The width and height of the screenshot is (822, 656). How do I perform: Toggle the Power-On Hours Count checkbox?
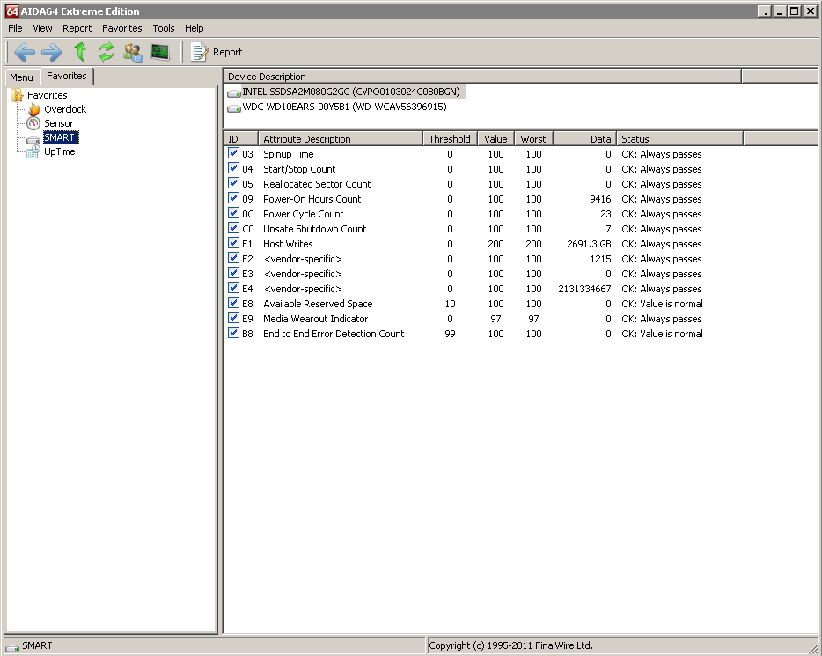click(233, 198)
